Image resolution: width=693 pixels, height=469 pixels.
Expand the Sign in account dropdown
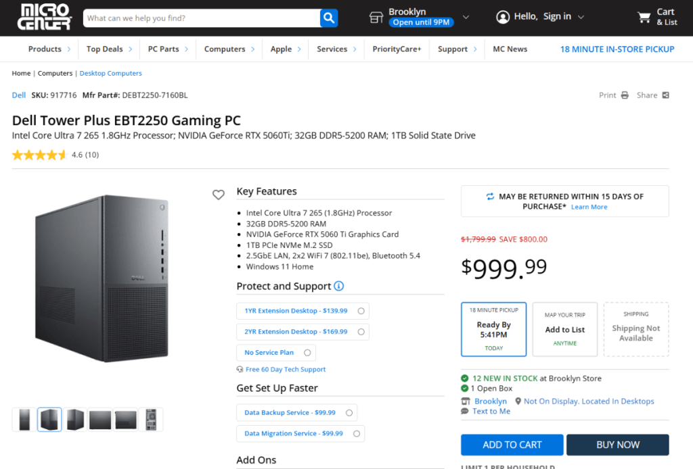tap(581, 17)
